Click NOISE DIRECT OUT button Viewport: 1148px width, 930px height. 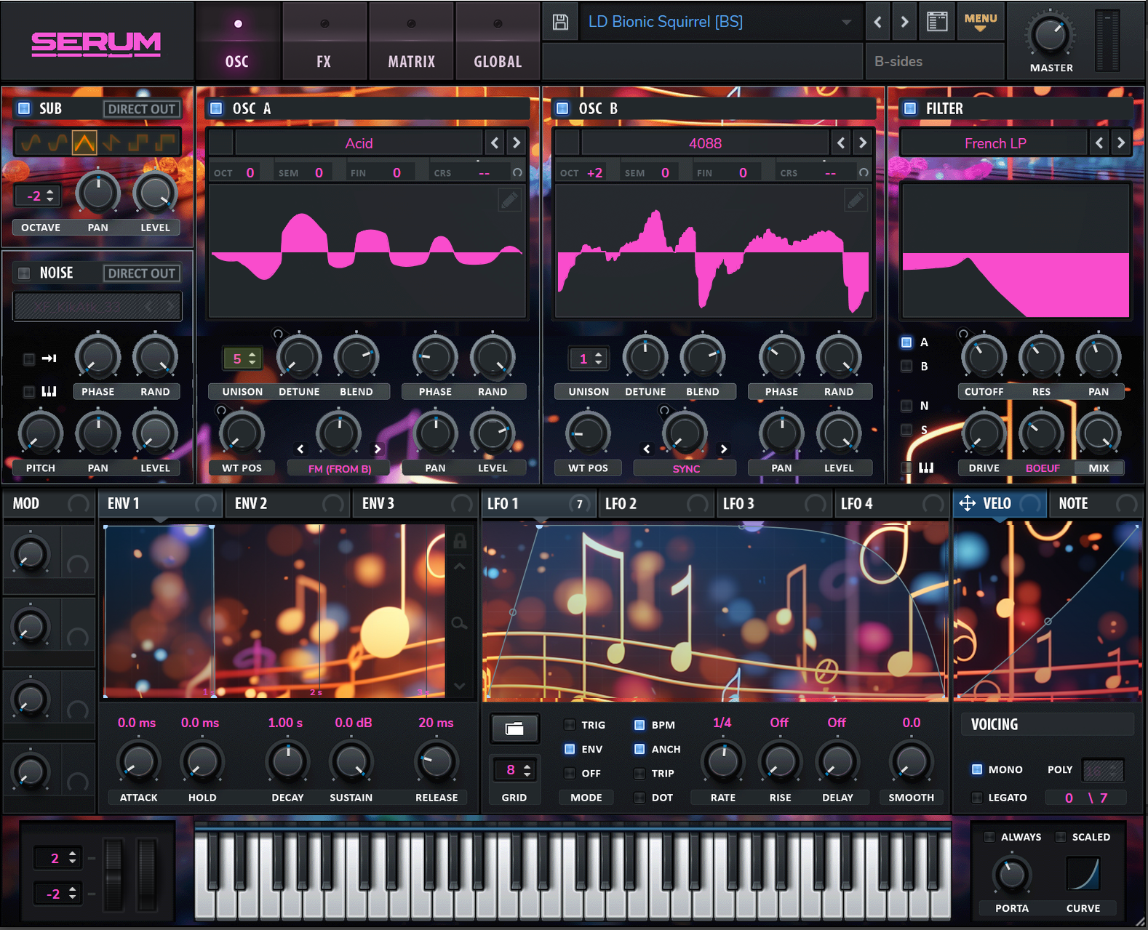coord(142,273)
